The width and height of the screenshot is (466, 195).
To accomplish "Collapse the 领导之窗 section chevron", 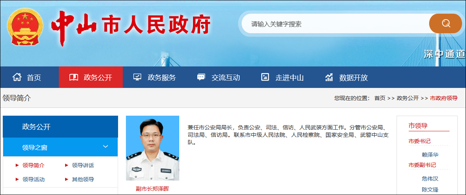I will click(106, 147).
